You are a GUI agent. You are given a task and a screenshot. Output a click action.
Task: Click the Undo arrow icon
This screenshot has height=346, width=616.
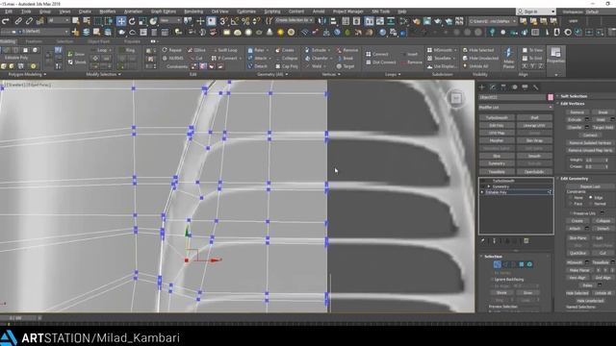(x=6, y=21)
